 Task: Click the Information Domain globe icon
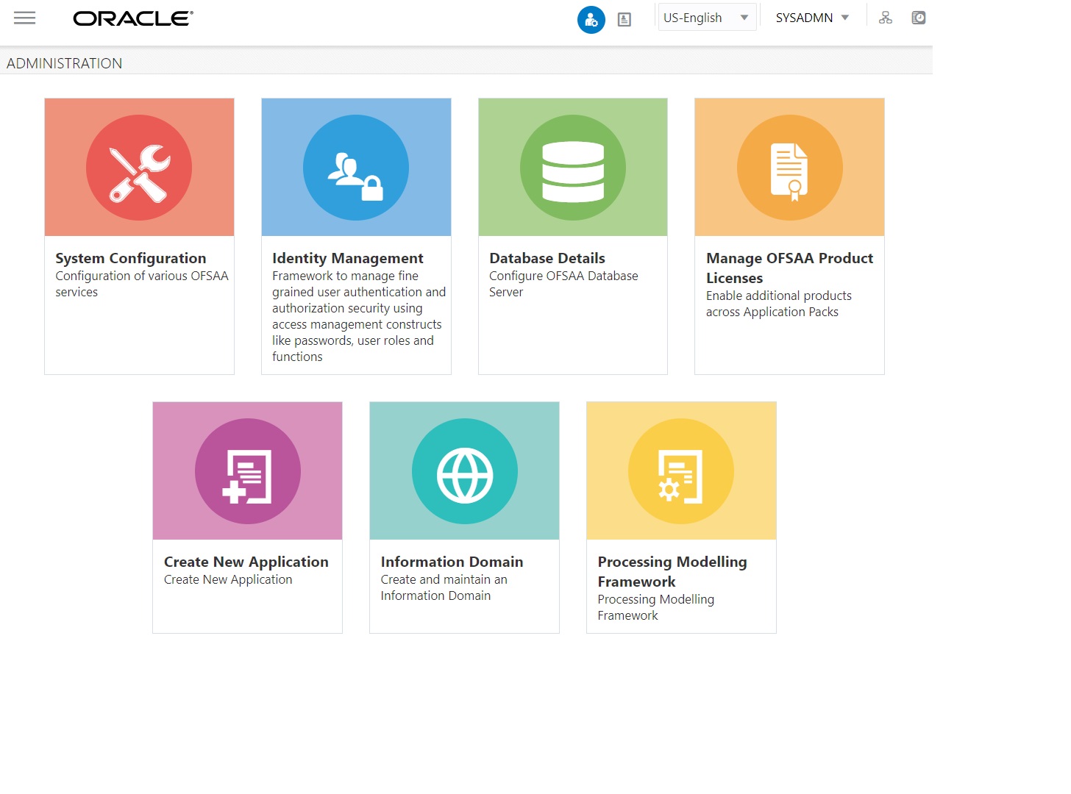pyautogui.click(x=465, y=471)
